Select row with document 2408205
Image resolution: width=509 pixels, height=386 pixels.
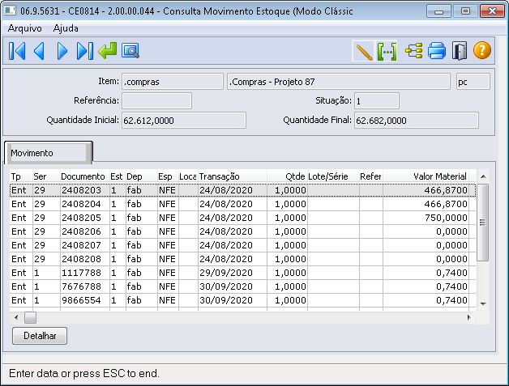(242, 218)
